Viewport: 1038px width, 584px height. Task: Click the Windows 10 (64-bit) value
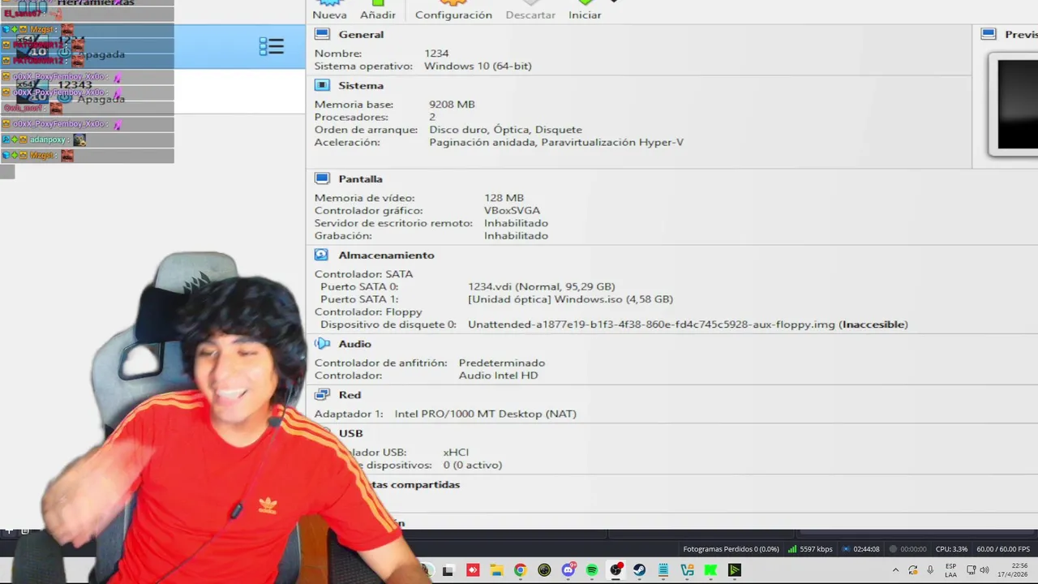point(478,67)
